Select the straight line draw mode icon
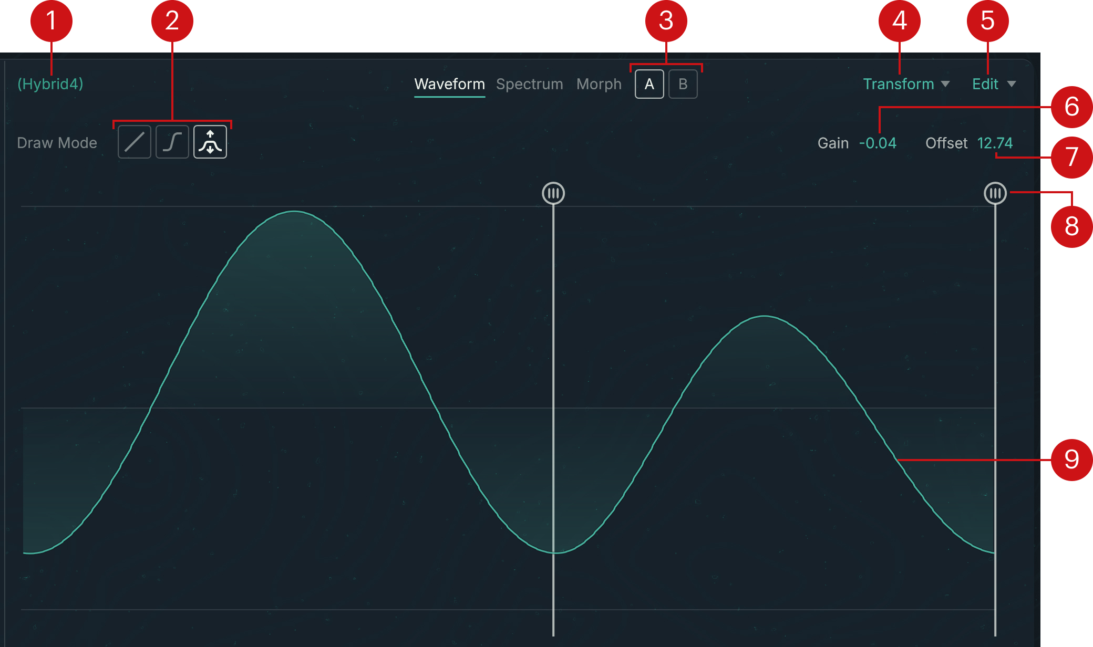The image size is (1093, 647). [x=135, y=142]
